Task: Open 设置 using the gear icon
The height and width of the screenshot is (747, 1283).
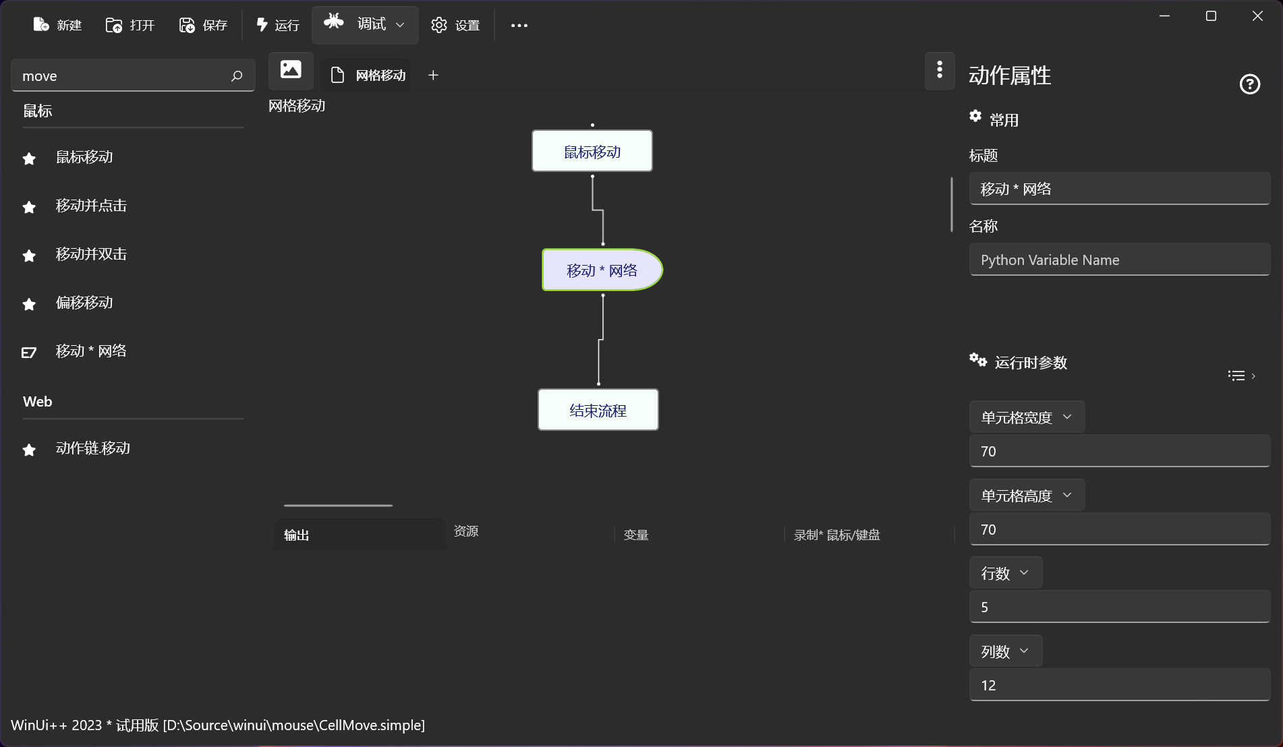Action: [439, 25]
